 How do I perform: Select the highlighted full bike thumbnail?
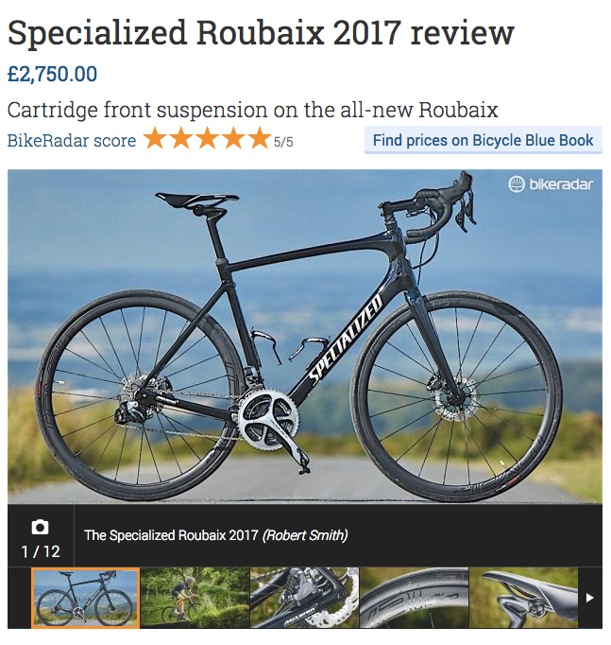coord(85,598)
